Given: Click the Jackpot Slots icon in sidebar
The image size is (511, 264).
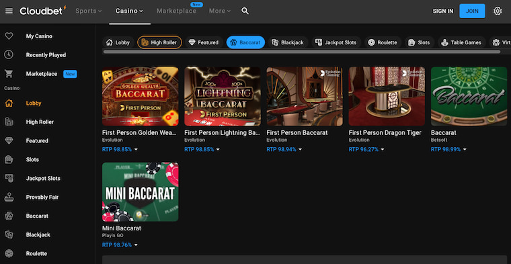Looking at the screenshot, I should point(9,179).
